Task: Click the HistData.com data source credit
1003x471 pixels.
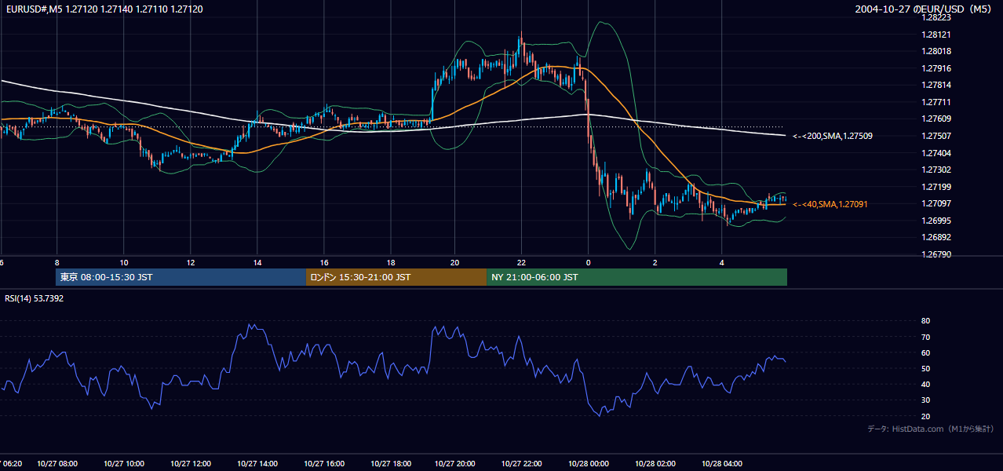Action: pyautogui.click(x=931, y=429)
